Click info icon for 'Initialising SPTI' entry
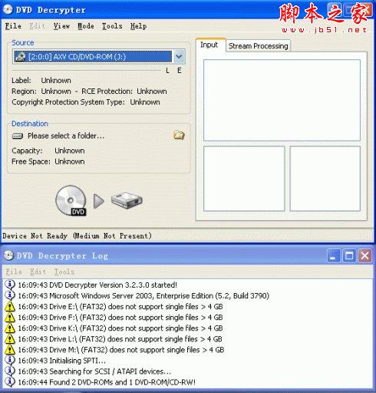Screen dimensions: 376x393 pos(10,360)
